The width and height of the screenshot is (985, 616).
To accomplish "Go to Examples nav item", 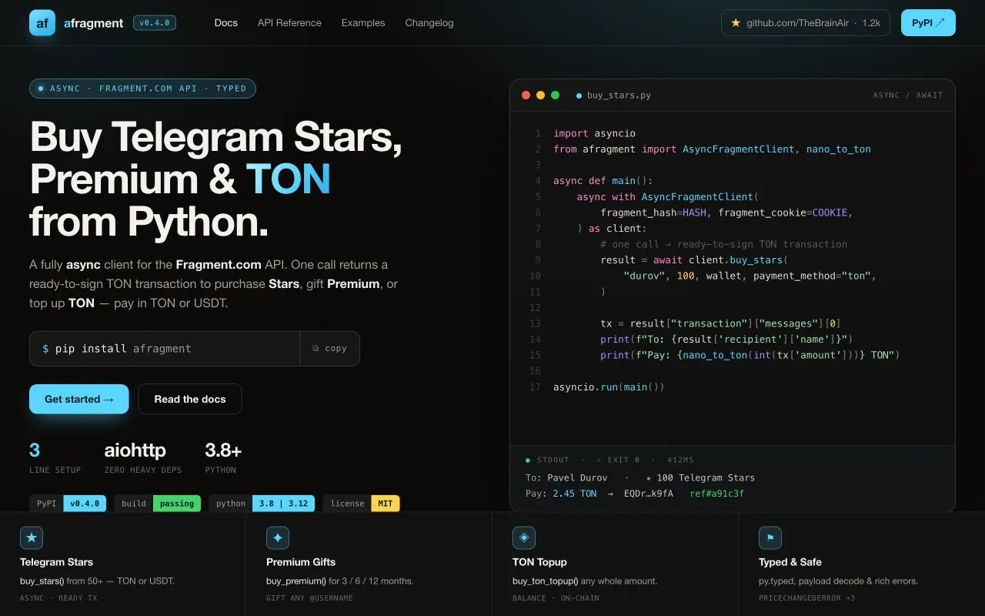I will [363, 23].
